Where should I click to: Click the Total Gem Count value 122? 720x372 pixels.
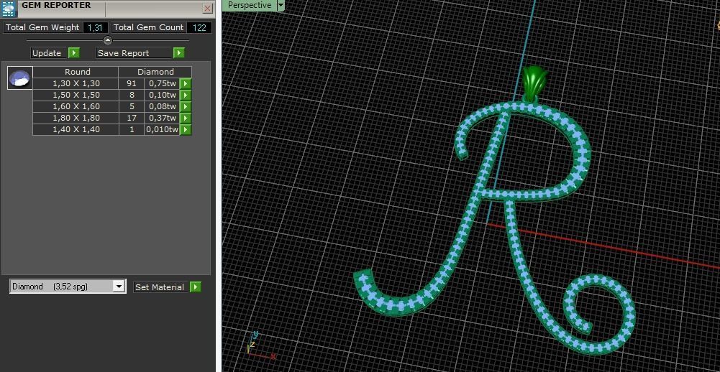point(199,27)
